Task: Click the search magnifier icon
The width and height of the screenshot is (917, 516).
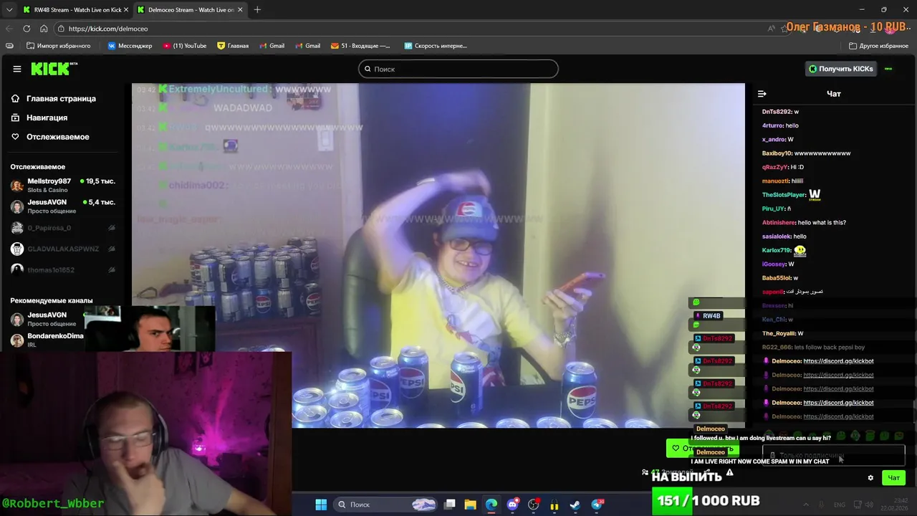Action: 368,69
